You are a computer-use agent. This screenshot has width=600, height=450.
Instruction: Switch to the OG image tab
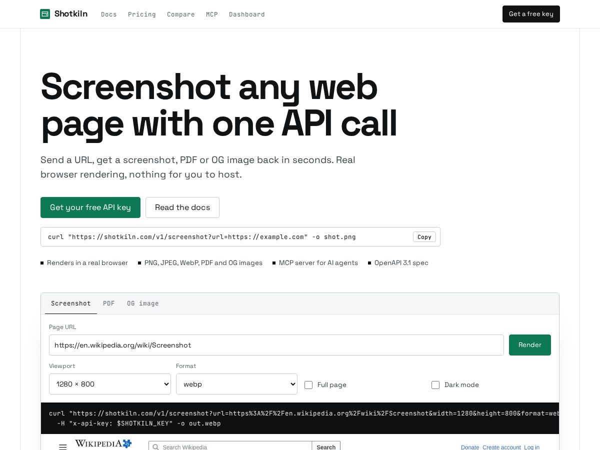(x=143, y=303)
